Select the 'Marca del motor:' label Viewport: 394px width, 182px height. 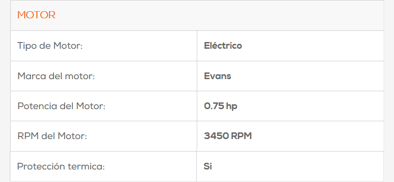click(x=56, y=76)
